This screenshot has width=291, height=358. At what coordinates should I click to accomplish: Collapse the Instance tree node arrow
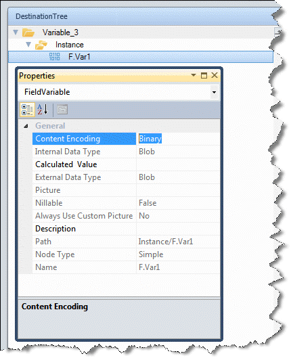28,45
